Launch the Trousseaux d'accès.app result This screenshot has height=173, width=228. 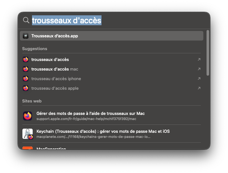(x=54, y=36)
